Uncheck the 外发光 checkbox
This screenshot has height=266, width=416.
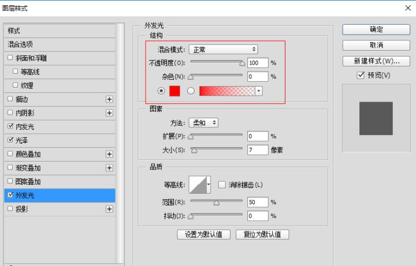pyautogui.click(x=10, y=195)
